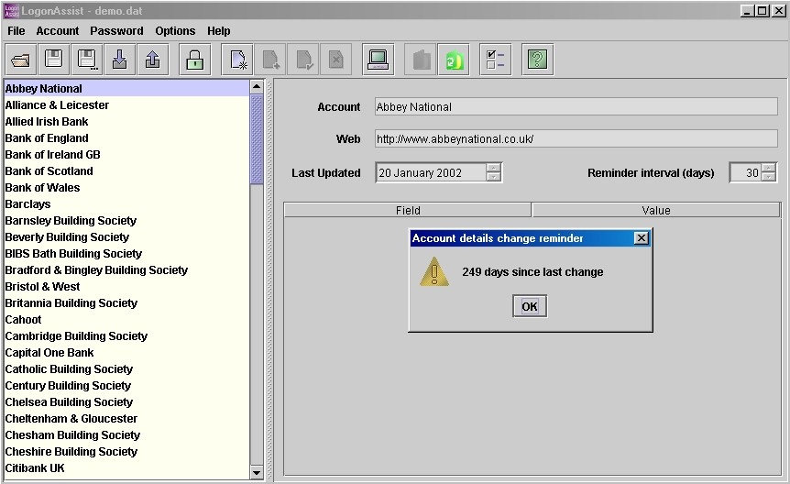Select Abbey National in the account list
Screen dimensions: 790x484
(x=127, y=88)
